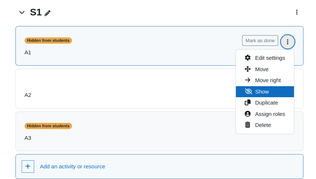Select the A2 activity card
This screenshot has width=316, height=179.
pos(126,89)
